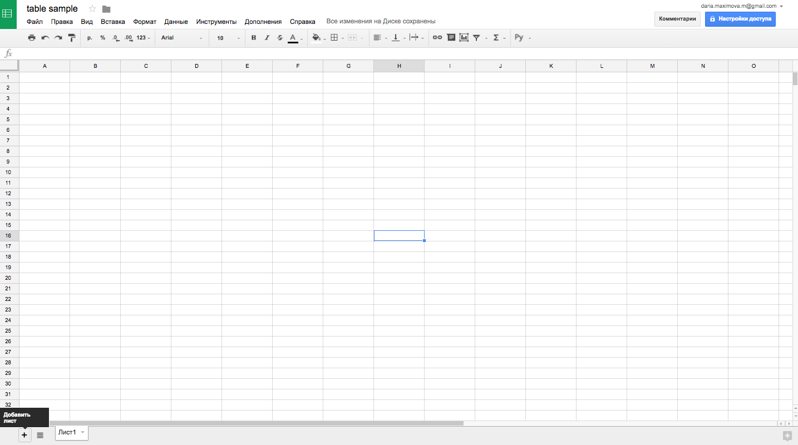Add a new sheet with plus button
This screenshot has height=445, width=798.
click(24, 435)
